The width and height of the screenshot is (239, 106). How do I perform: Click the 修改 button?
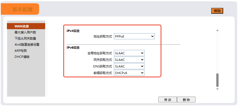point(168,100)
